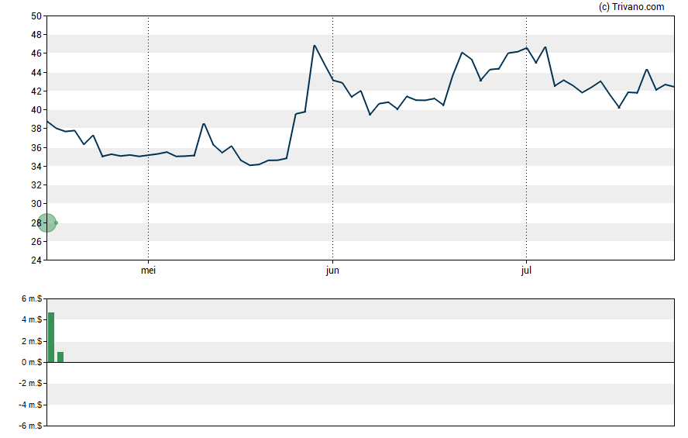688x438 pixels.
Task: Click the '0 m.$' volume axis label
Action: 32,363
